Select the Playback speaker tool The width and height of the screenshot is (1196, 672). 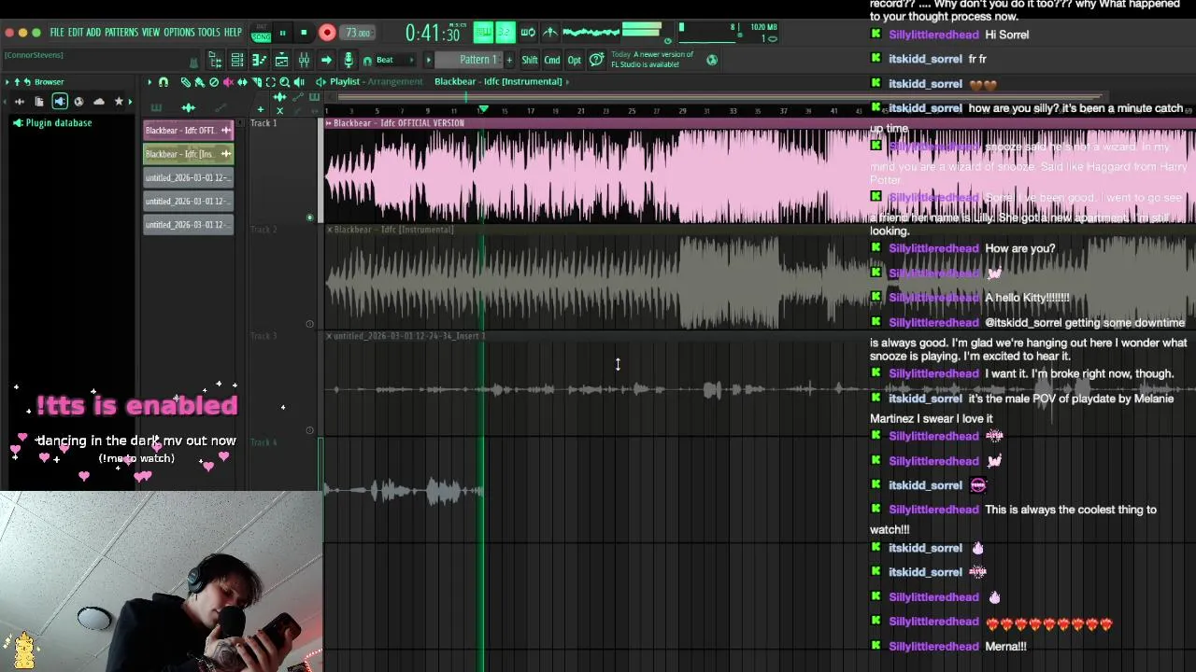[x=299, y=81]
